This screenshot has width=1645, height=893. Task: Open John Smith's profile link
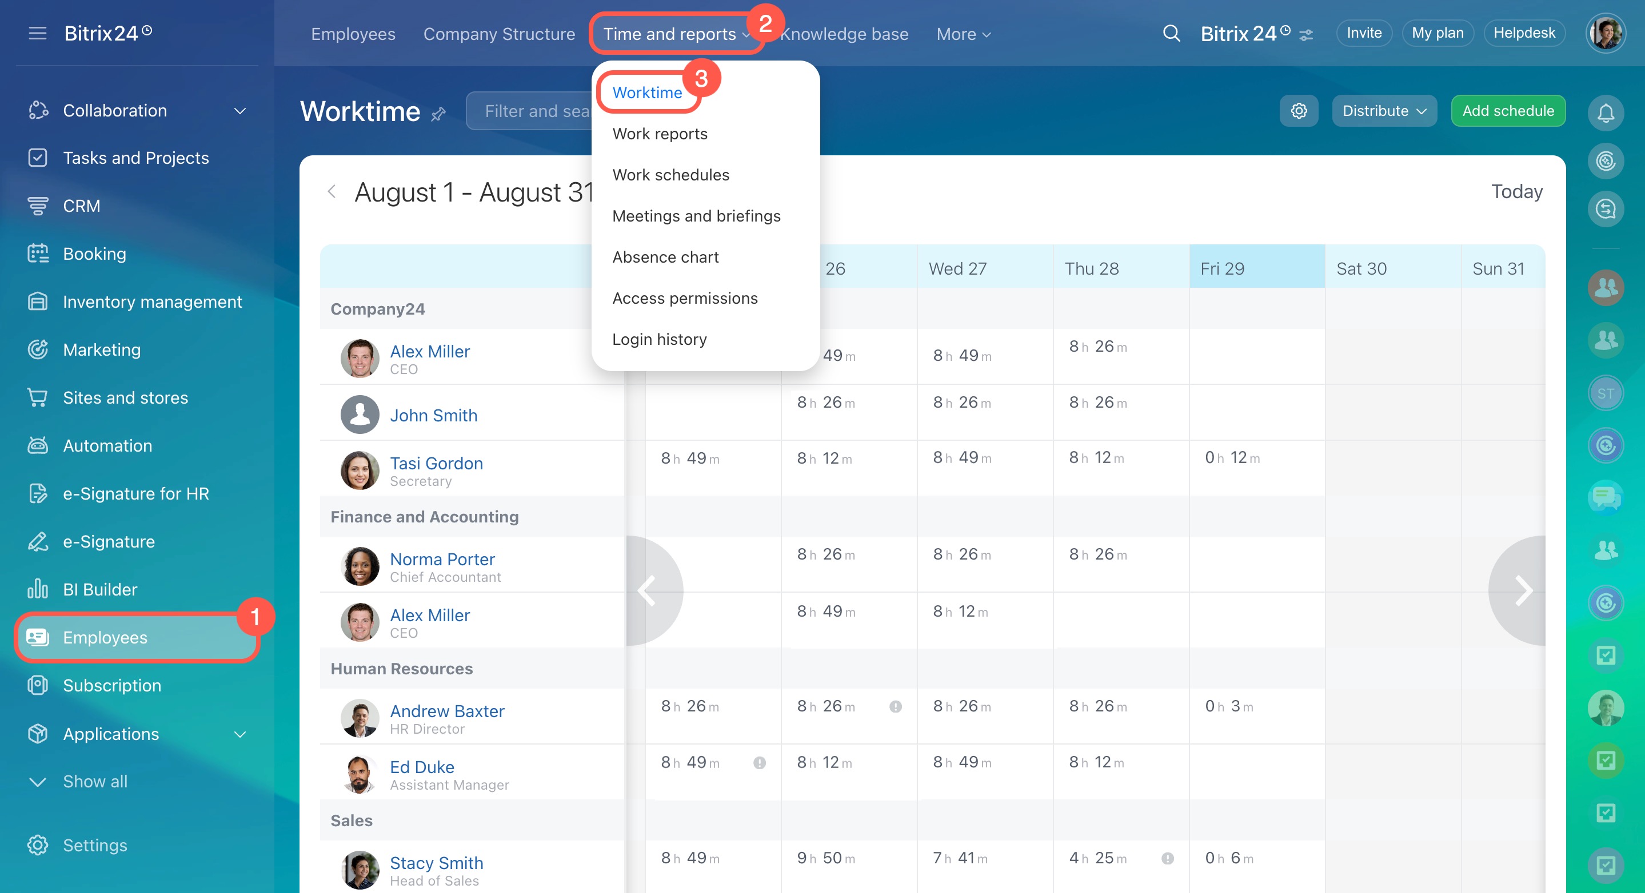[x=434, y=415]
